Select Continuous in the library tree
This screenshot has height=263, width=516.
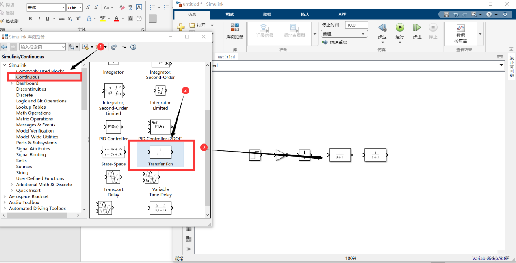click(28, 77)
